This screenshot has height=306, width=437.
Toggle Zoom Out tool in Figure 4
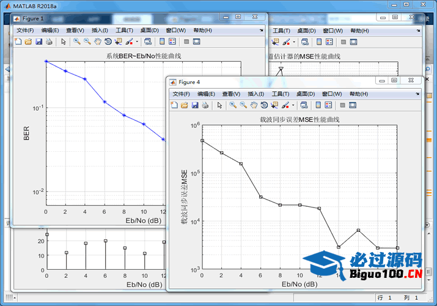coord(243,105)
